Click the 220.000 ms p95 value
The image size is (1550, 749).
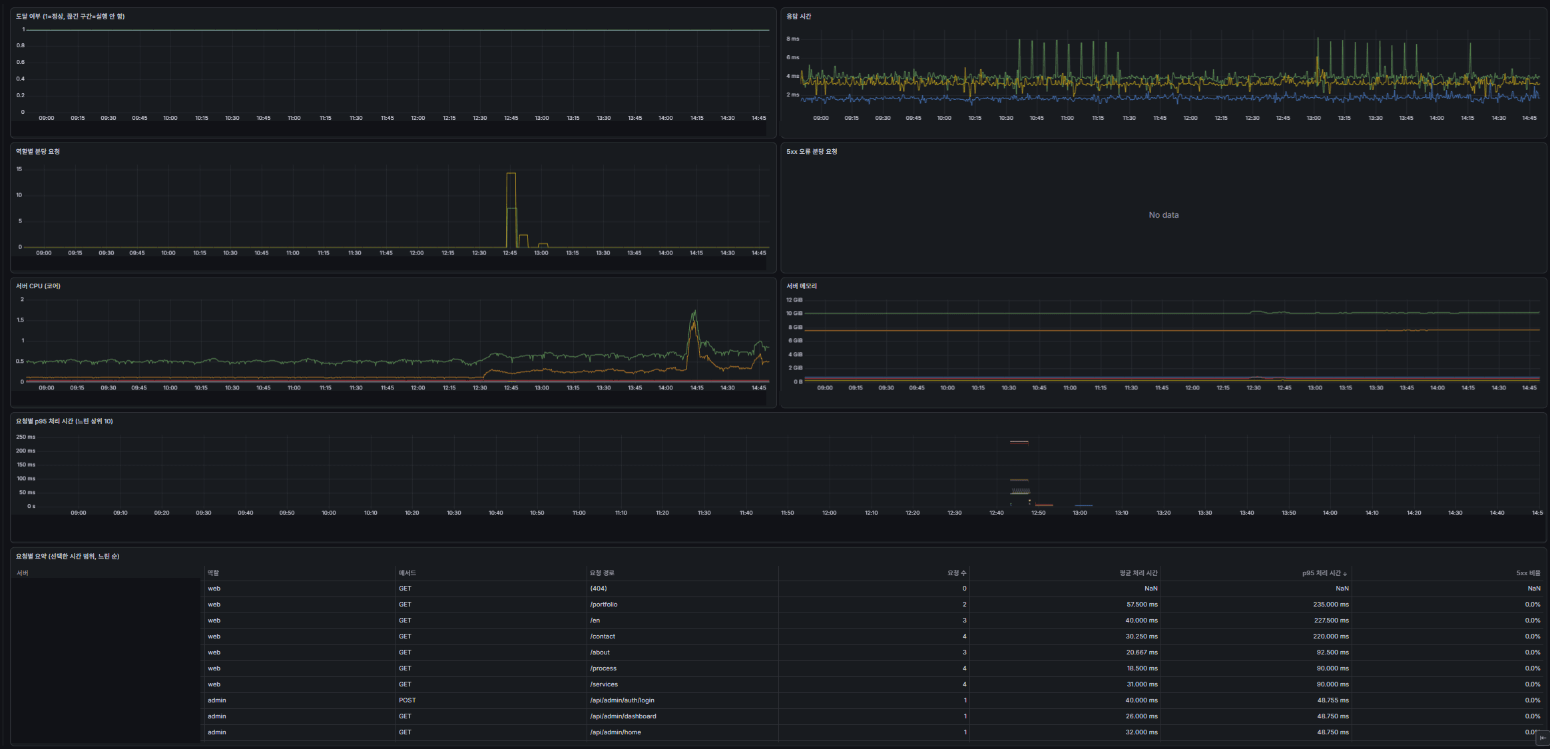(x=1331, y=636)
